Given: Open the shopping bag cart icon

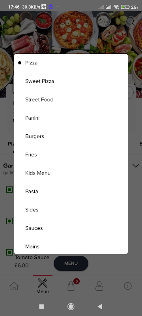Looking at the screenshot, I should [x=71, y=286].
